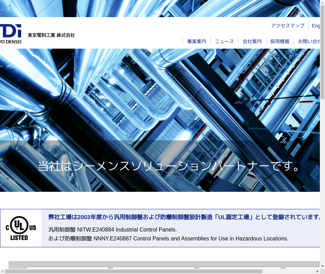The height and width of the screenshot is (274, 325).
Task: Click the NNNY.E240887 hazardous locations text line
Action: (168, 239)
